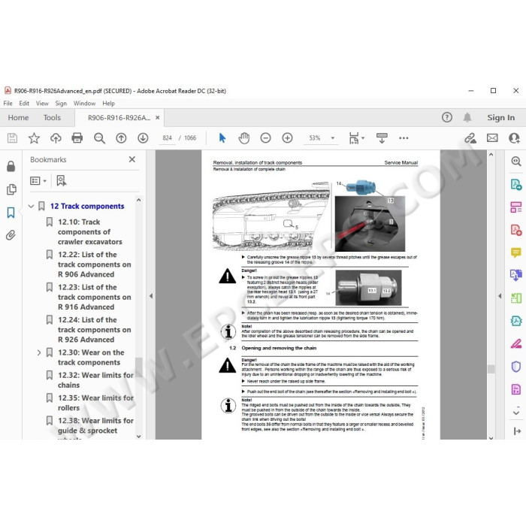This screenshot has height=526, width=526.
Task: Open the File menu
Action: click(8, 104)
